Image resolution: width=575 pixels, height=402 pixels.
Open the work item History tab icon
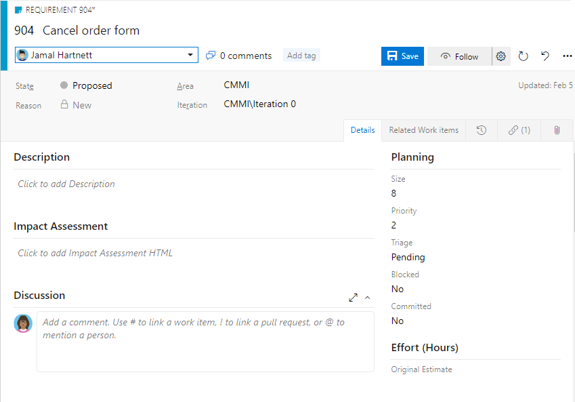481,129
